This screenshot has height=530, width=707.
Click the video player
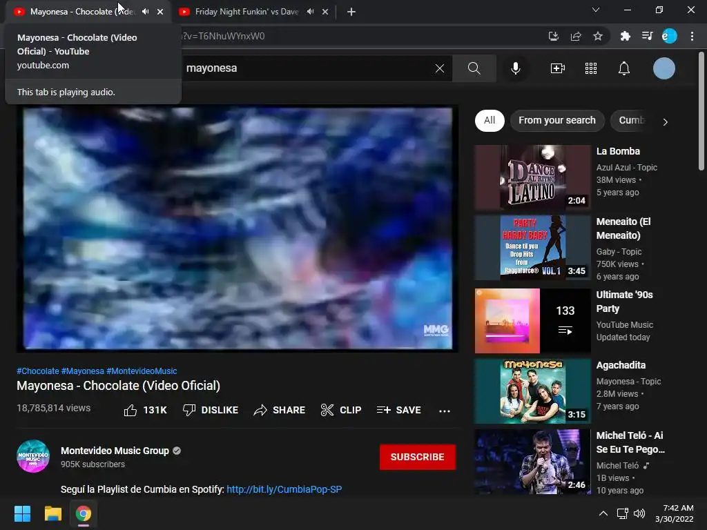(238, 228)
